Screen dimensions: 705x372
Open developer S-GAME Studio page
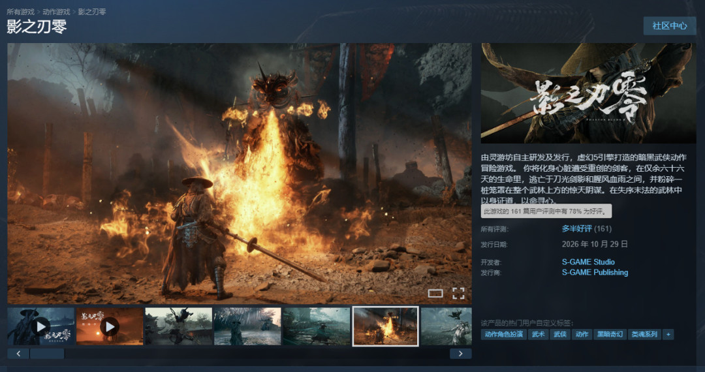click(x=588, y=262)
